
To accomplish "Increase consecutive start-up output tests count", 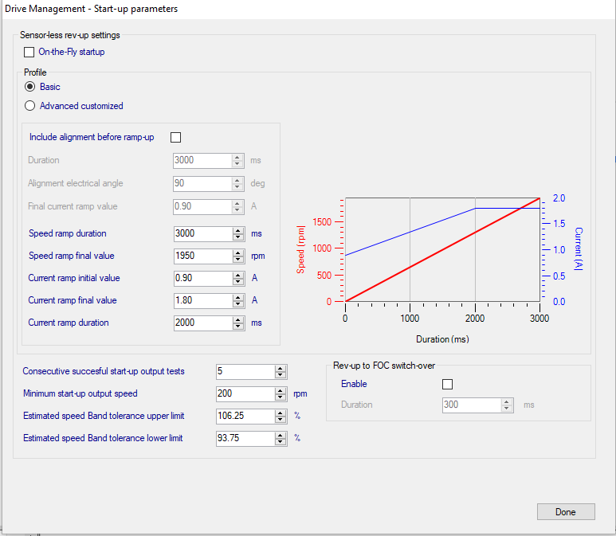I will pyautogui.click(x=280, y=368).
